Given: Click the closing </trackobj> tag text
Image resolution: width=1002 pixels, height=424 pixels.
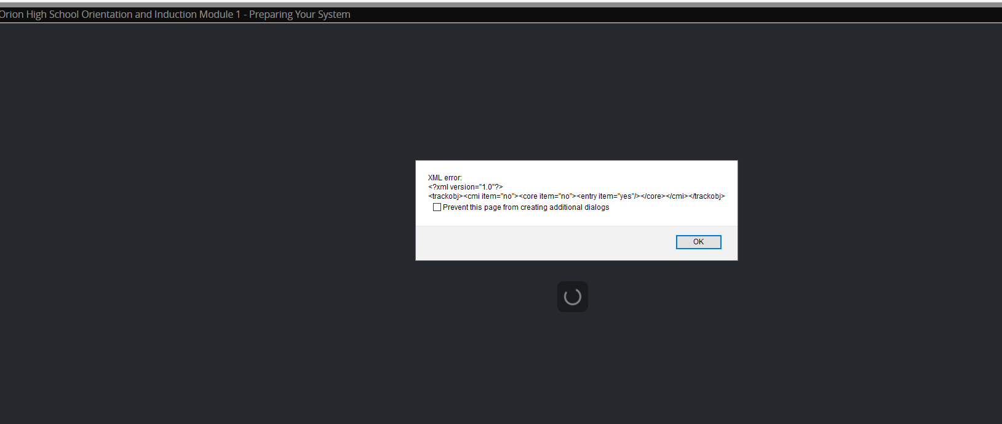Looking at the screenshot, I should point(707,196).
